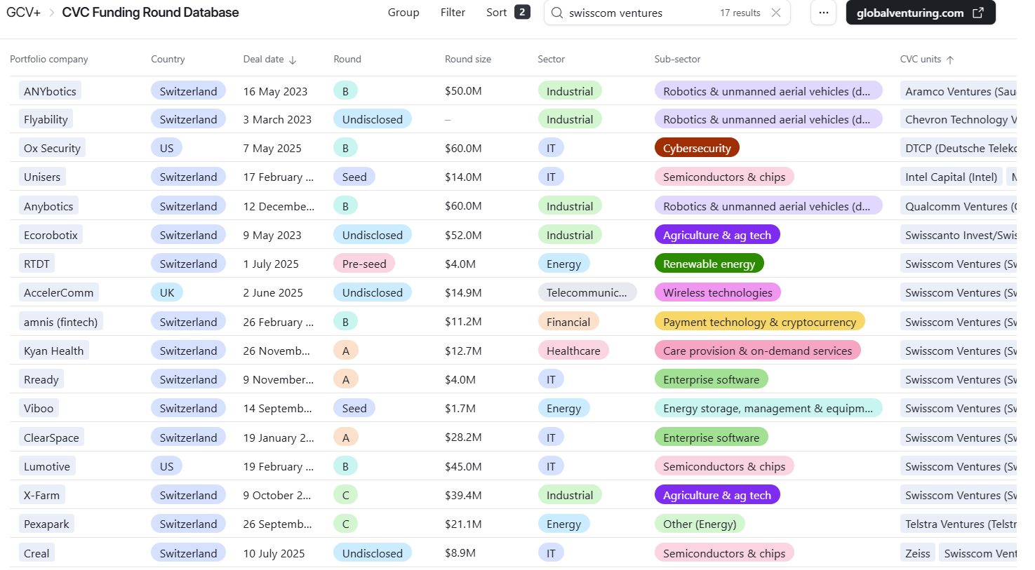Clear the search with the X icon
Image resolution: width=1035 pixels, height=570 pixels.
tap(775, 13)
